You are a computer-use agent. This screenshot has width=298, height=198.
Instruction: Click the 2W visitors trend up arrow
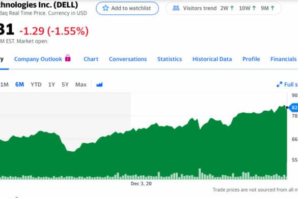232,8
